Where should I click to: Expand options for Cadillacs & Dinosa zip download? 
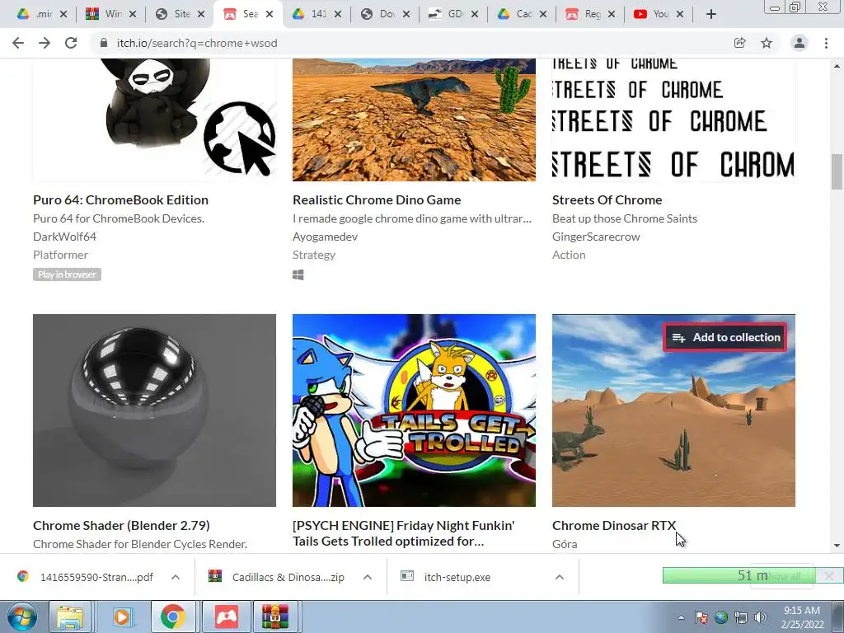pyautogui.click(x=368, y=577)
